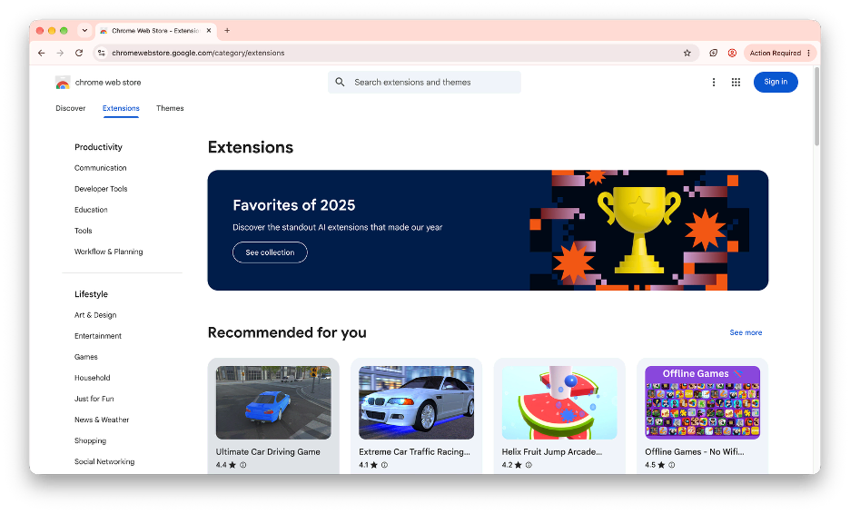Select the Chrome Web Store browser tab
850x514 pixels.
[154, 31]
